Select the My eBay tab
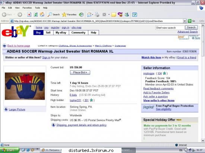The width and height of the screenshot is (205, 153). coord(61,33)
